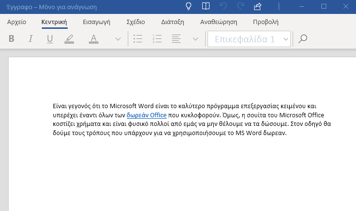356x211 pixels.
Task: Insert a bulleted list
Action: coord(138,39)
